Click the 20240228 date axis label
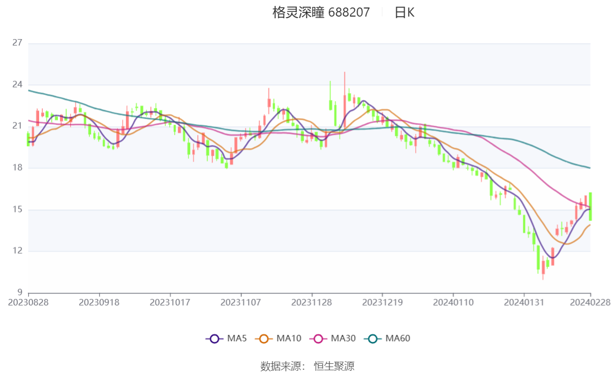Screen dimensions: 615x374 pos(590,302)
